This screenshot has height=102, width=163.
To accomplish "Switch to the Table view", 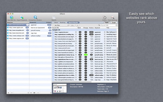I will tap(107, 23).
